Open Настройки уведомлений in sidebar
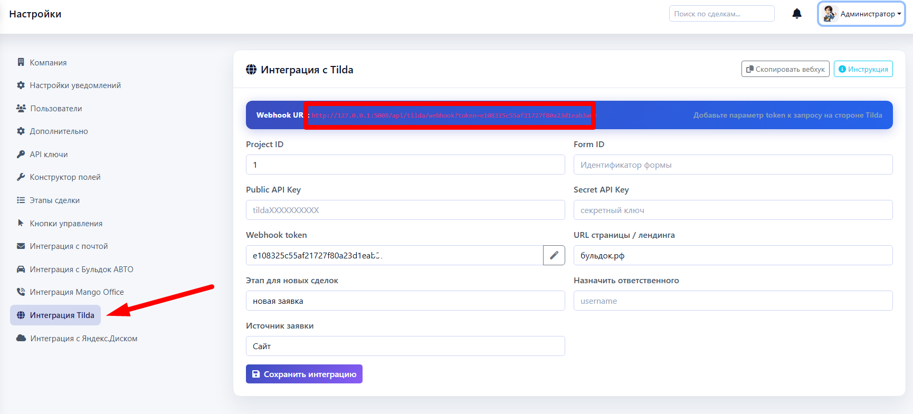The width and height of the screenshot is (913, 414). pos(75,85)
